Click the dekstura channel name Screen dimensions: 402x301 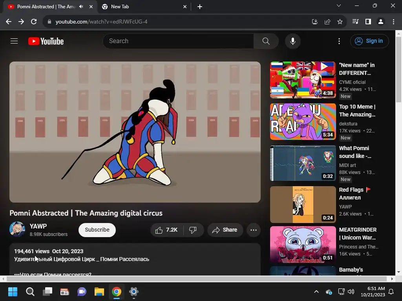click(348, 123)
